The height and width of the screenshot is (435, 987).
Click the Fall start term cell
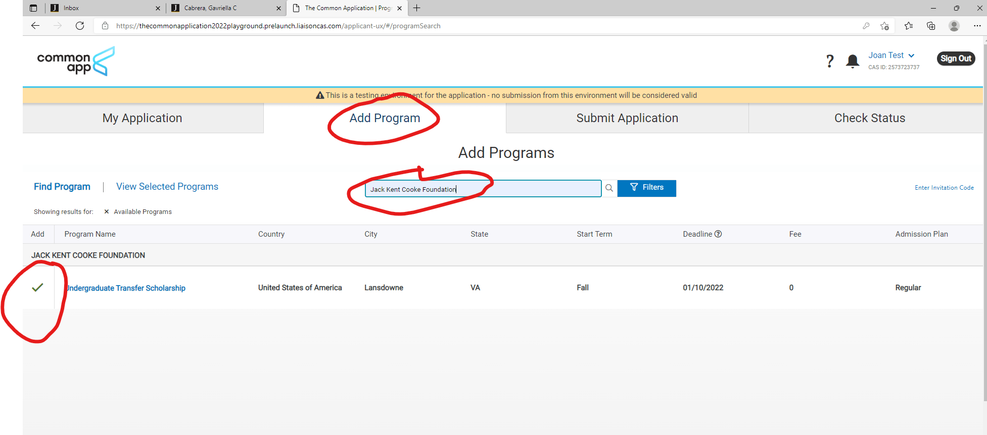pos(583,288)
